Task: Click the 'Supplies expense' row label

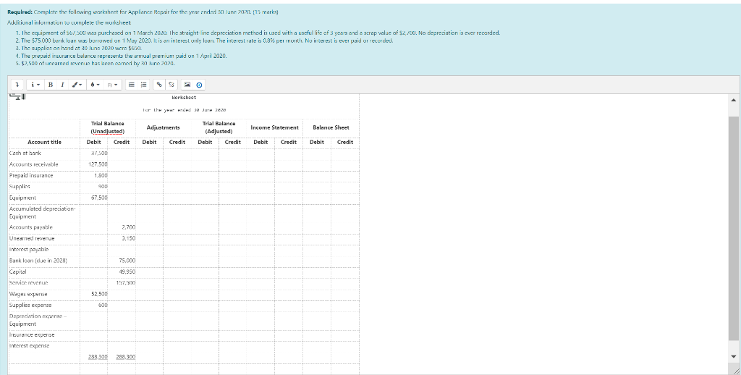Action: click(30, 305)
